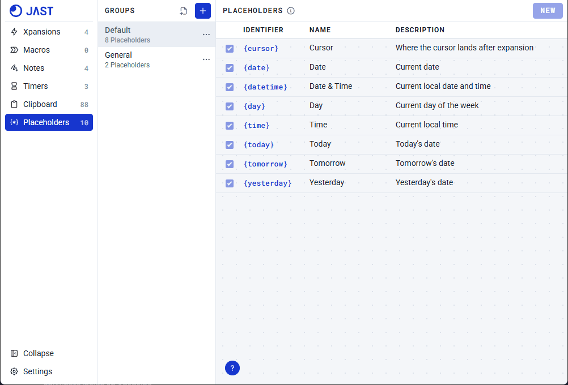The width and height of the screenshot is (568, 385).
Task: Add a new group with plus button
Action: [203, 11]
